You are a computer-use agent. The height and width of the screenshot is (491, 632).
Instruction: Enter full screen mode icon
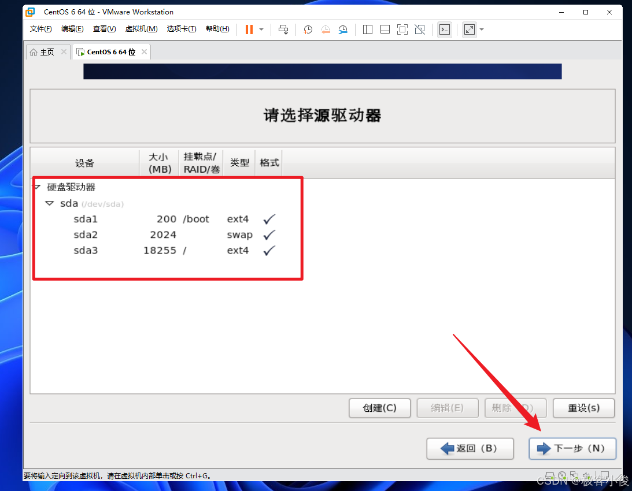coord(402,29)
